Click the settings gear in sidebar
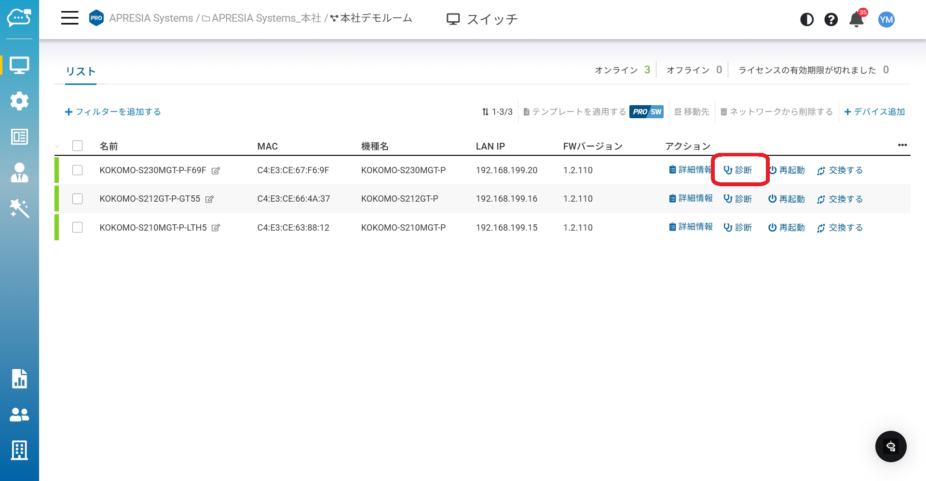926x481 pixels. [19, 101]
